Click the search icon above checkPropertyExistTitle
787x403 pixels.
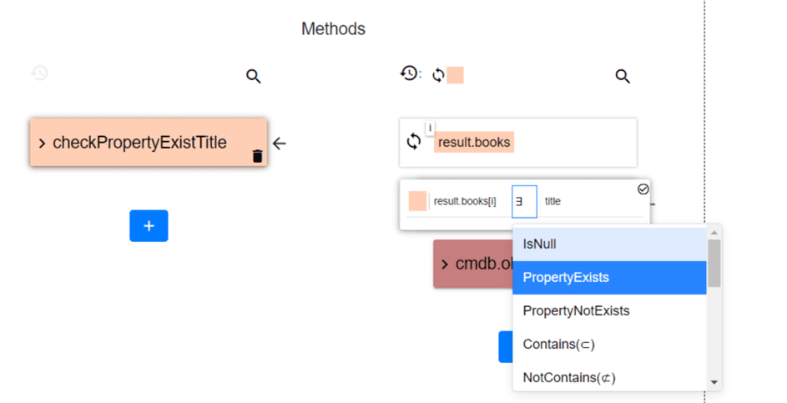pyautogui.click(x=254, y=77)
